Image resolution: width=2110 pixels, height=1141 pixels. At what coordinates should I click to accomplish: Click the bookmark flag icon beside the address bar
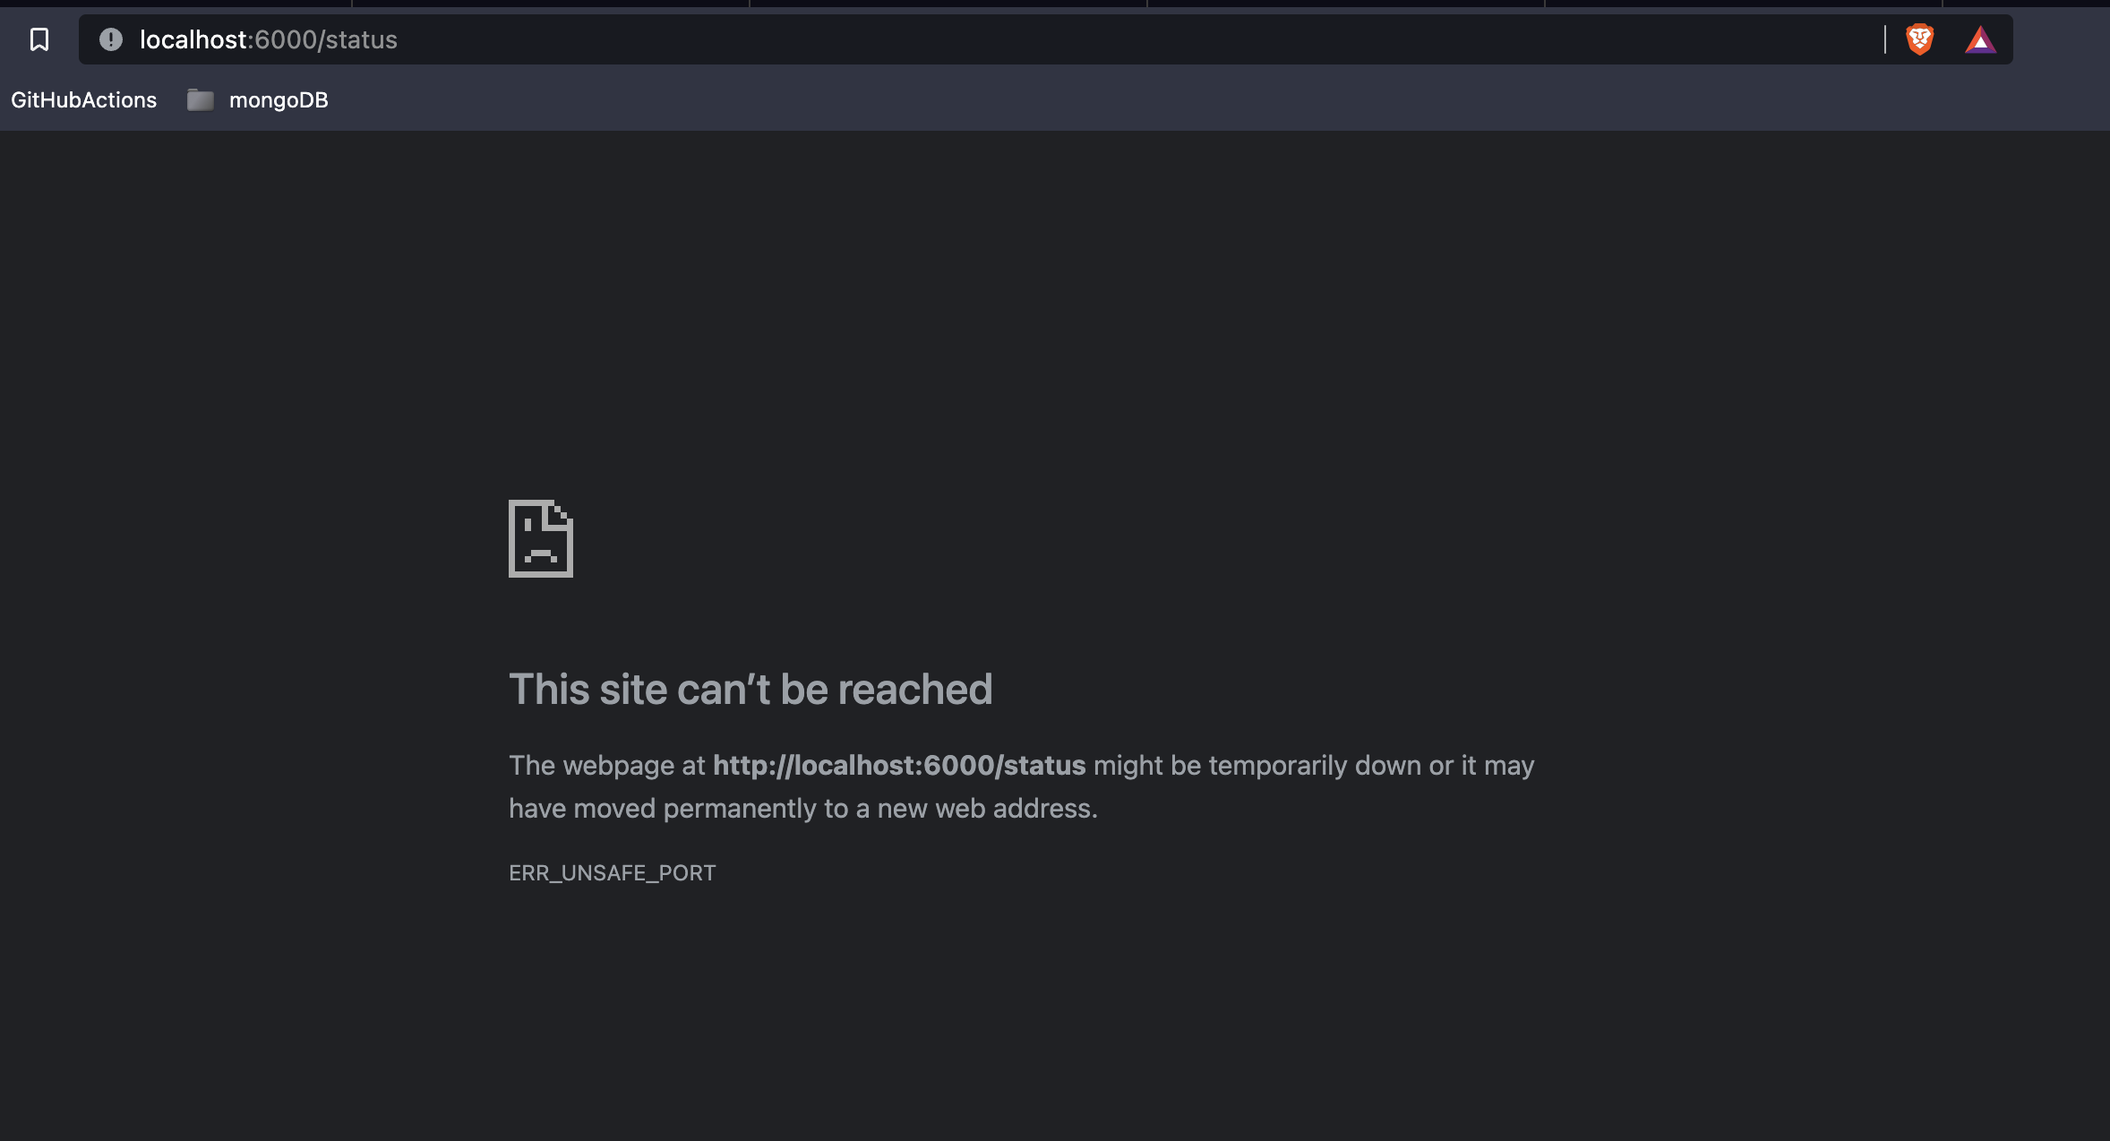[x=39, y=39]
